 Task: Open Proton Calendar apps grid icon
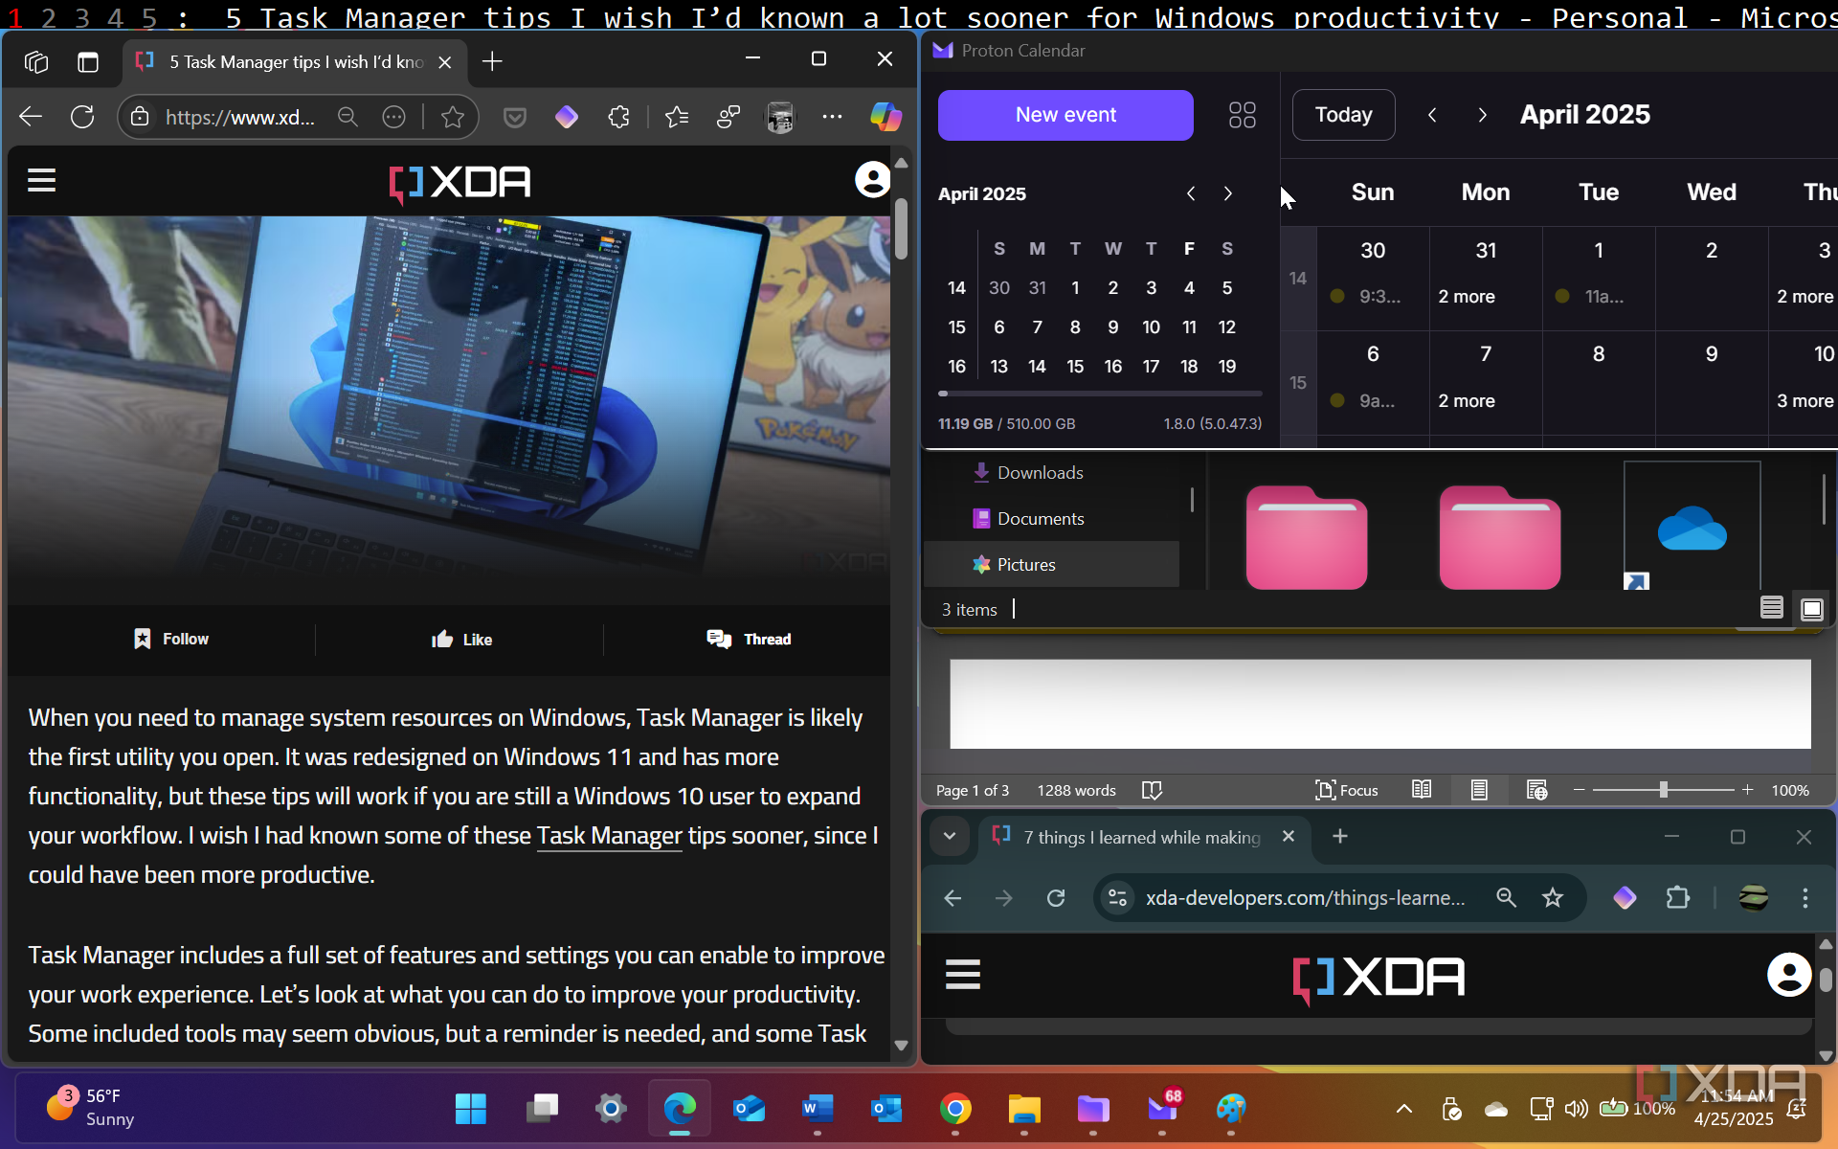[1242, 115]
